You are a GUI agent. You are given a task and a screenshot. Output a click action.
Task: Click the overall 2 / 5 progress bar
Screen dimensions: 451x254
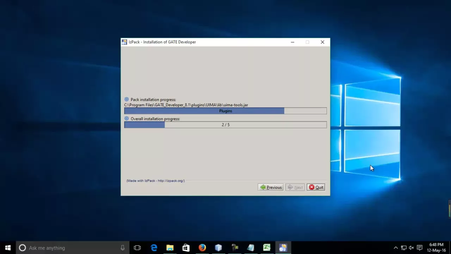pos(225,125)
